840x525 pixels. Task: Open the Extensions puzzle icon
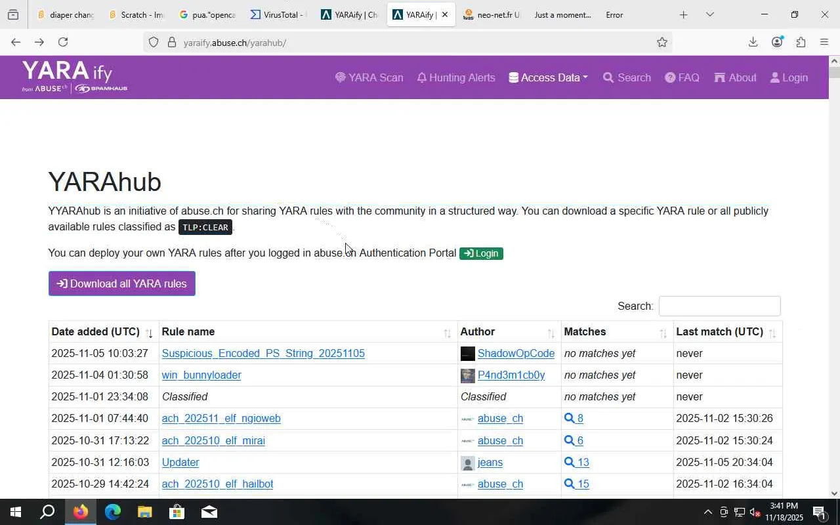[x=801, y=42]
